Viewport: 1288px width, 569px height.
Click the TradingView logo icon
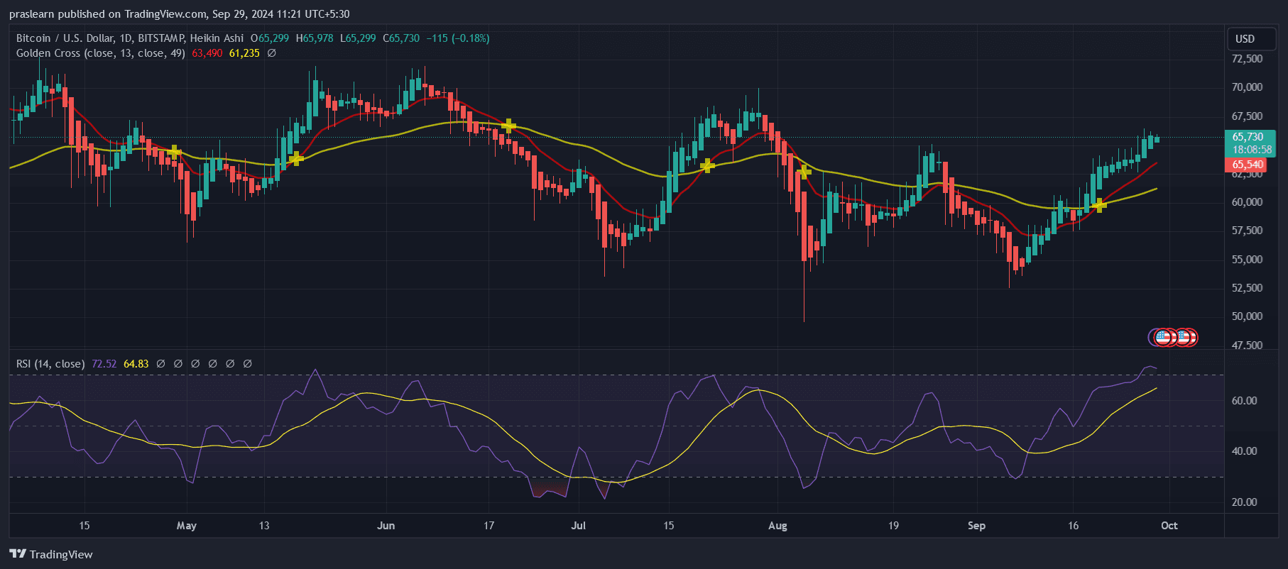click(17, 554)
